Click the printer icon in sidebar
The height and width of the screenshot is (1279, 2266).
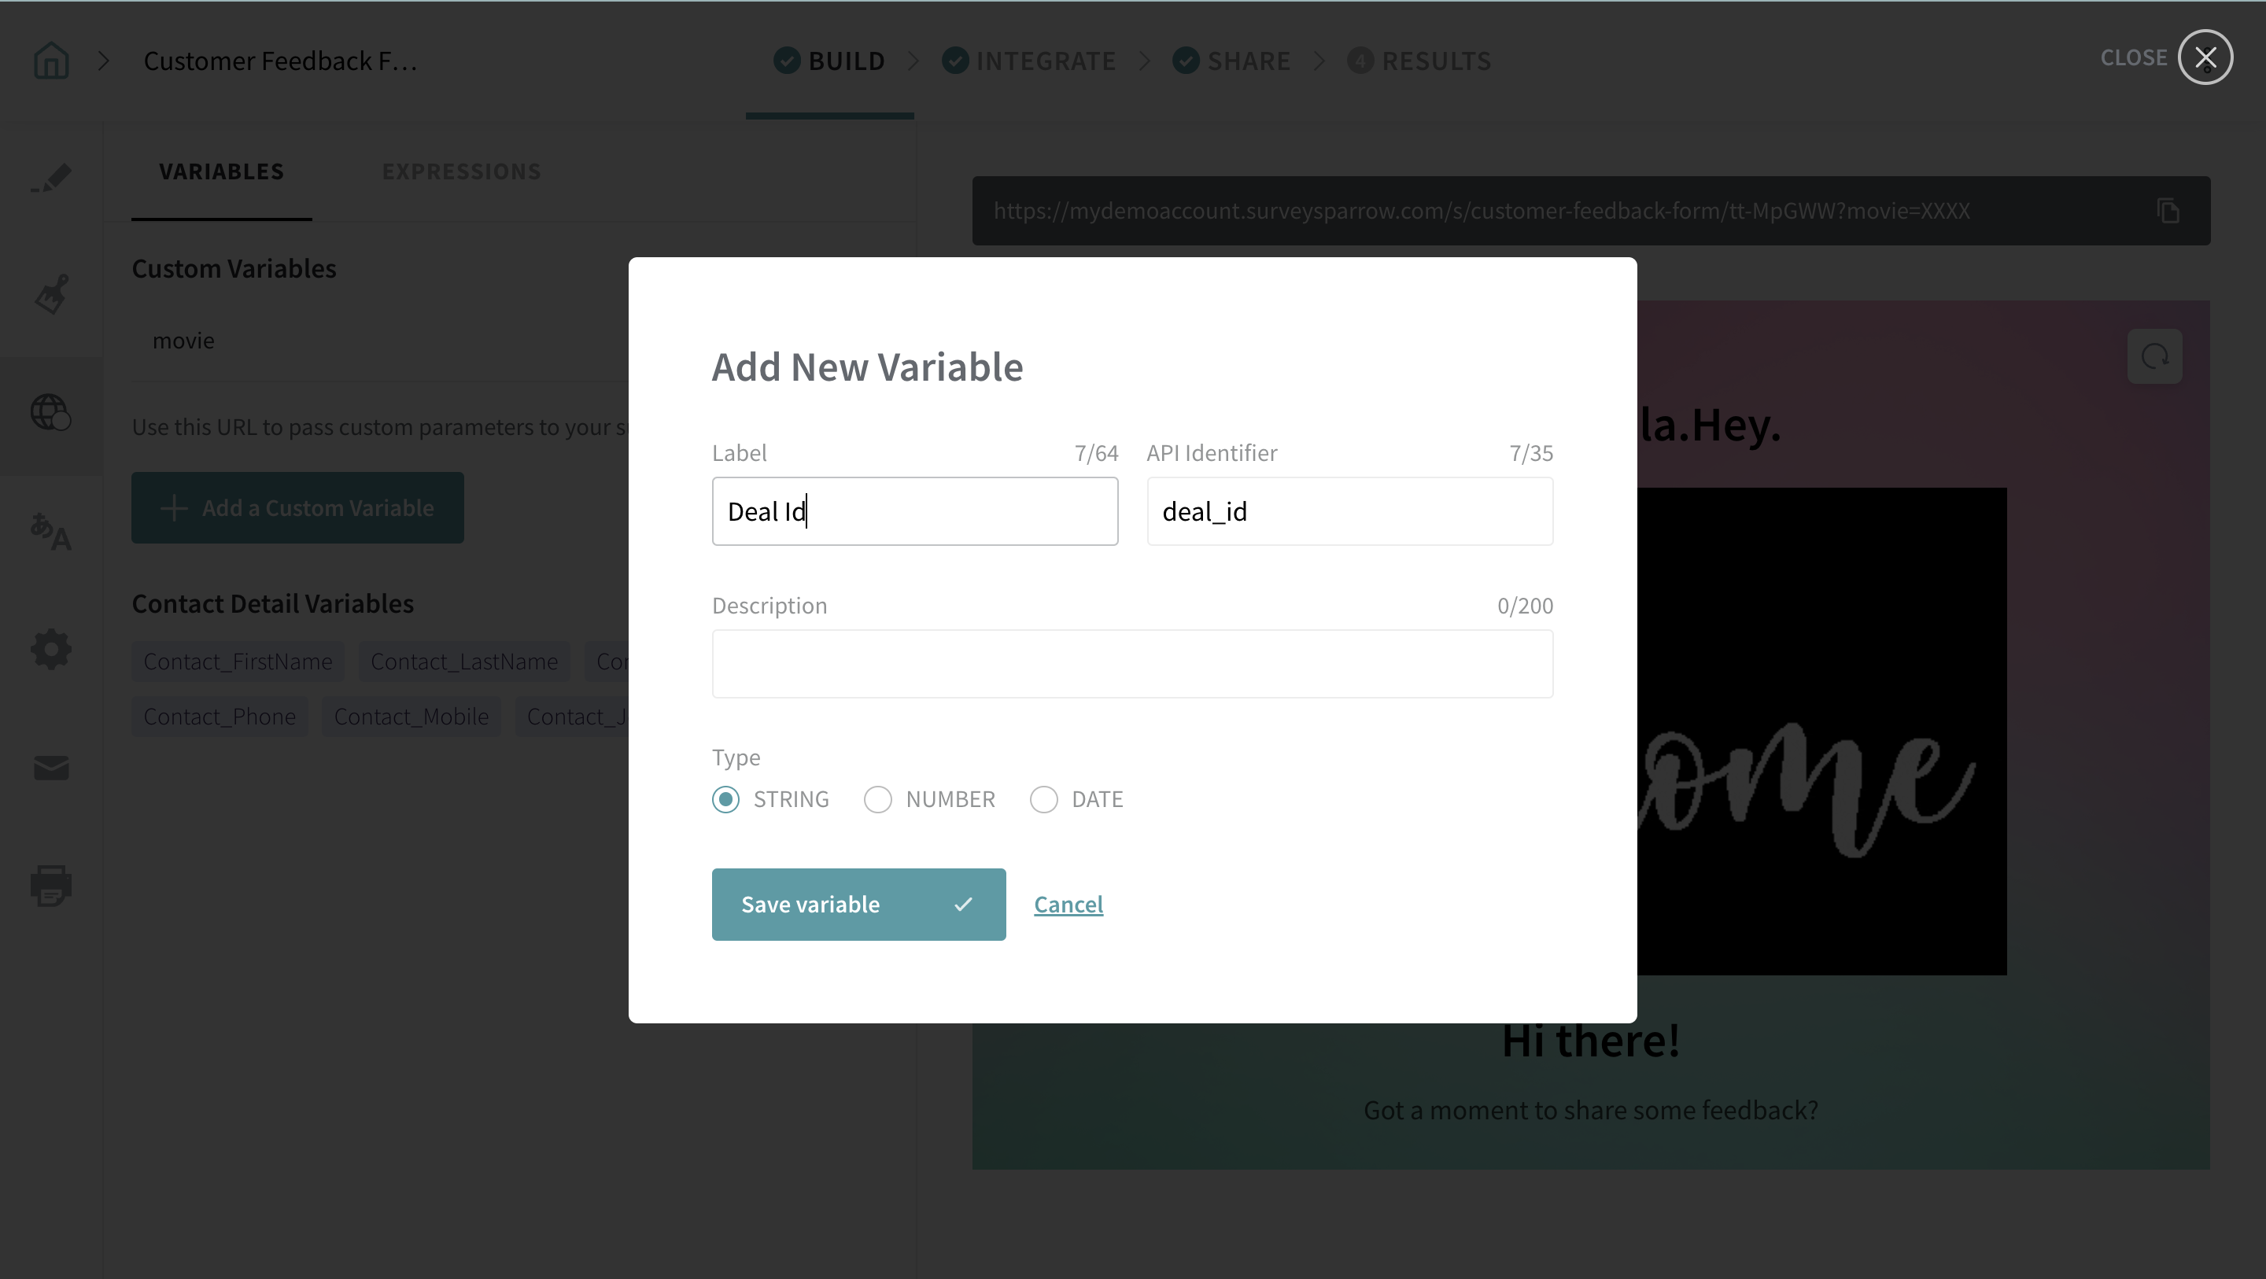tap(51, 885)
